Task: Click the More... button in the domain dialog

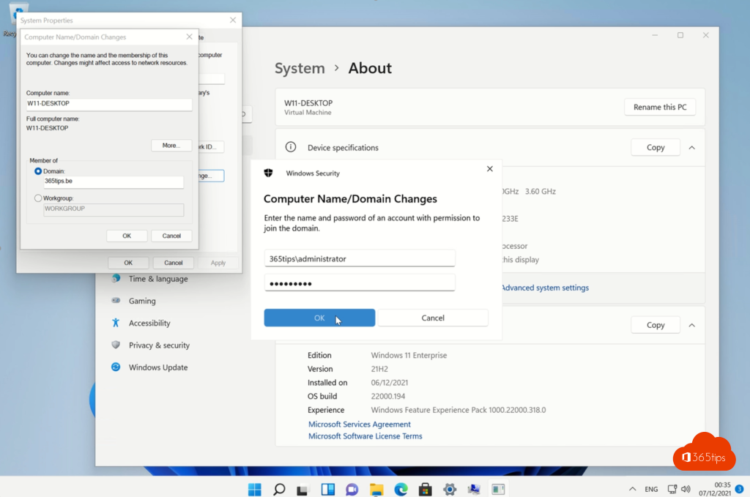Action: point(171,145)
